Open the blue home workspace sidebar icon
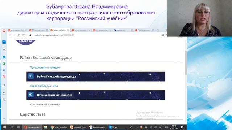 [4, 42]
